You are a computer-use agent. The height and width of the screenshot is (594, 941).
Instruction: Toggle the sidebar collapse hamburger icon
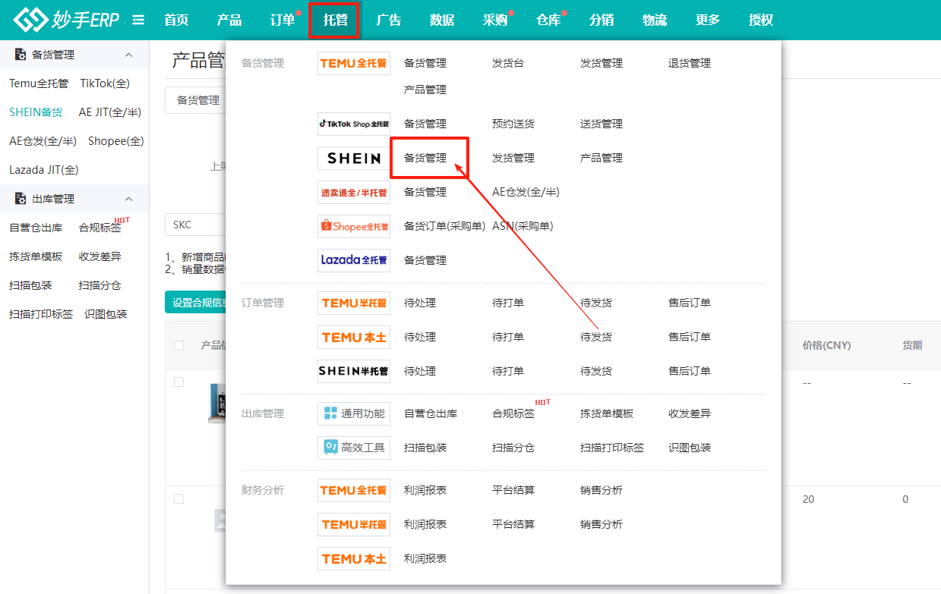(138, 20)
